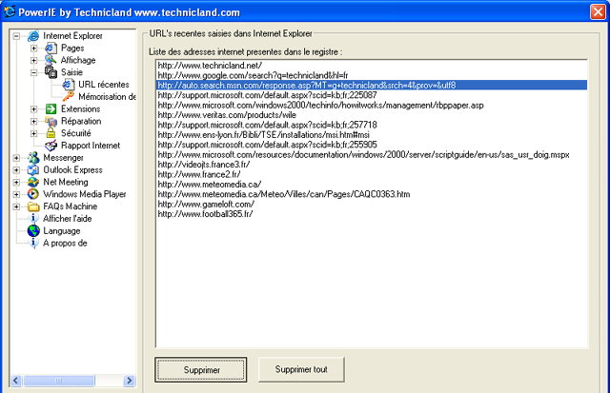This screenshot has width=610, height=393.
Task: Expand the Pages tree node
Action: [x=34, y=49]
